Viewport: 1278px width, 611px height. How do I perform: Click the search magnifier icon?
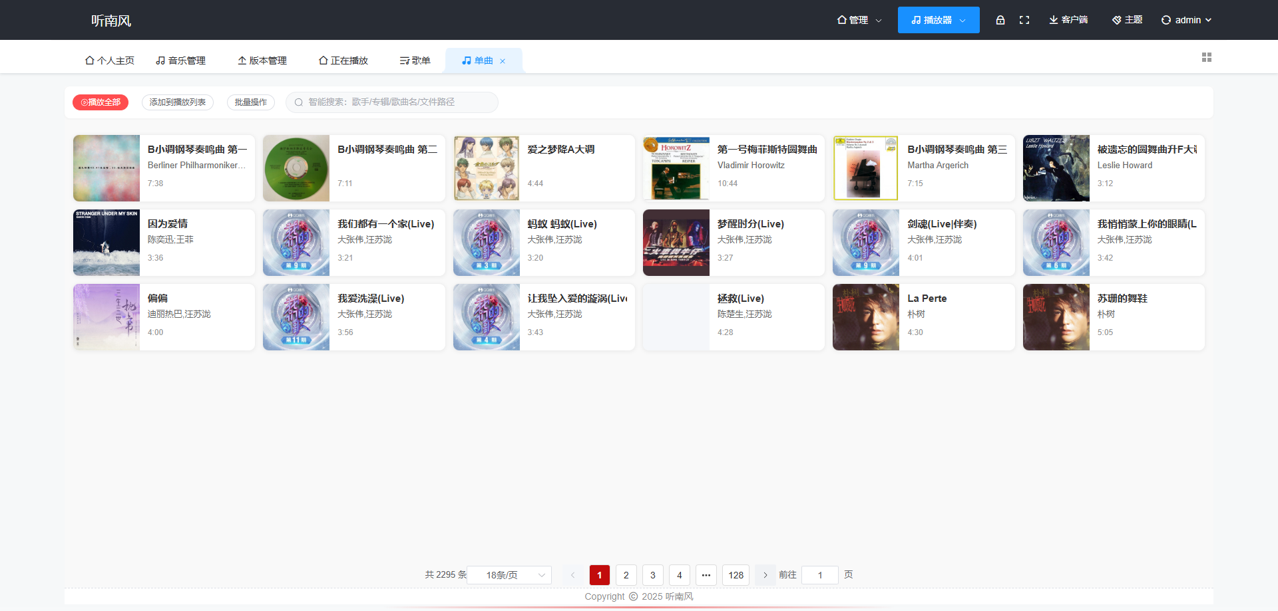click(299, 102)
